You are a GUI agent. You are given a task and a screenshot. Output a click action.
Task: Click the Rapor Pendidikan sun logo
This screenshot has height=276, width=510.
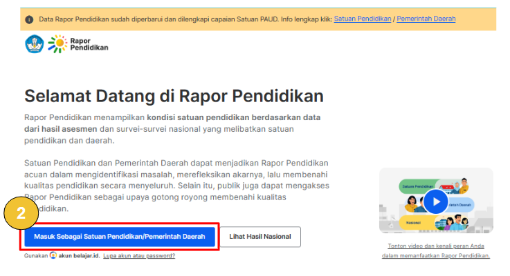pyautogui.click(x=57, y=43)
